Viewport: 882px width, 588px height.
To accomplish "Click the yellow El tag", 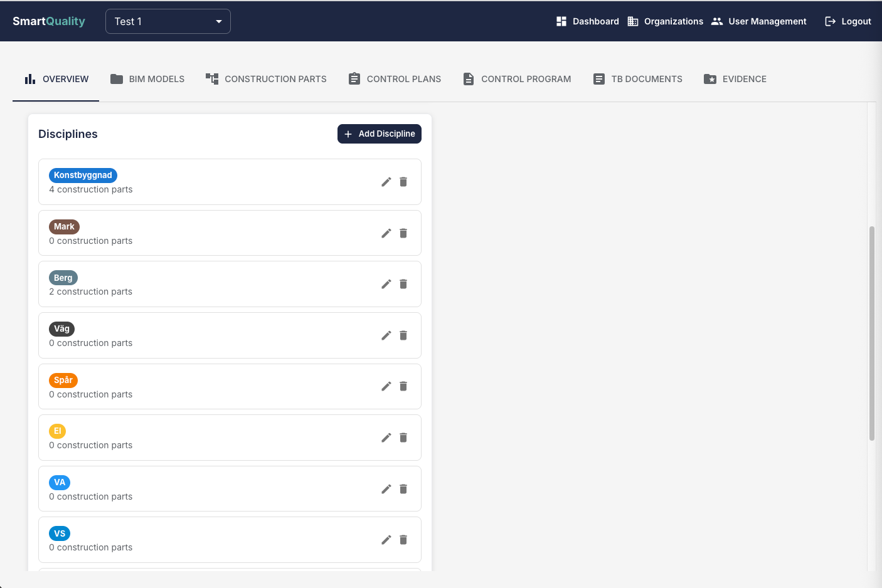I will click(x=57, y=431).
